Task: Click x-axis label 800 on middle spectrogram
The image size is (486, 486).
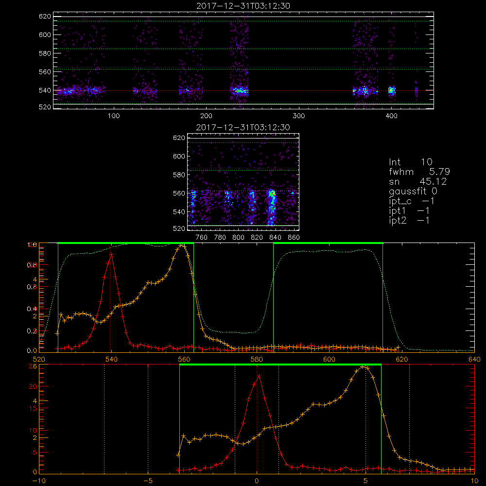Action: (238, 238)
